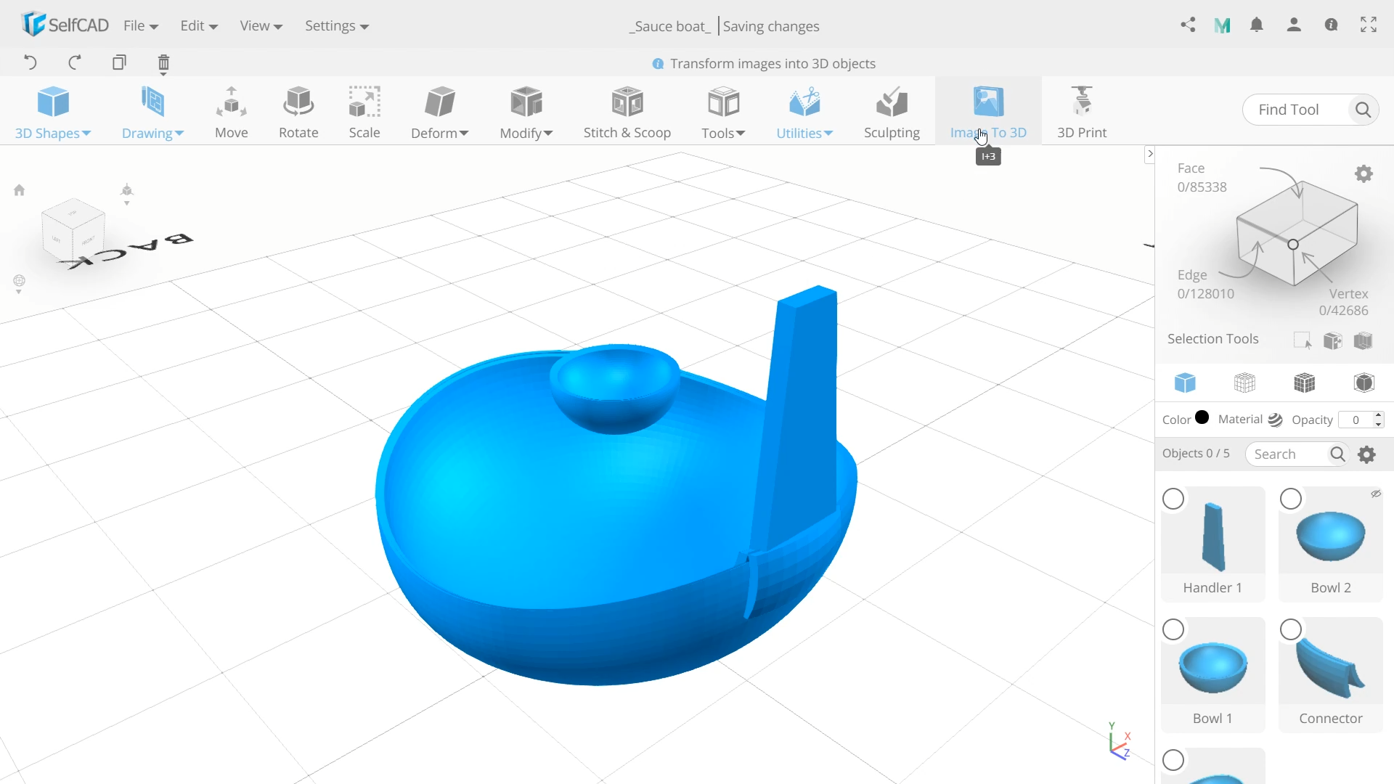The image size is (1394, 784).
Task: Open the View menu
Action: click(x=261, y=25)
